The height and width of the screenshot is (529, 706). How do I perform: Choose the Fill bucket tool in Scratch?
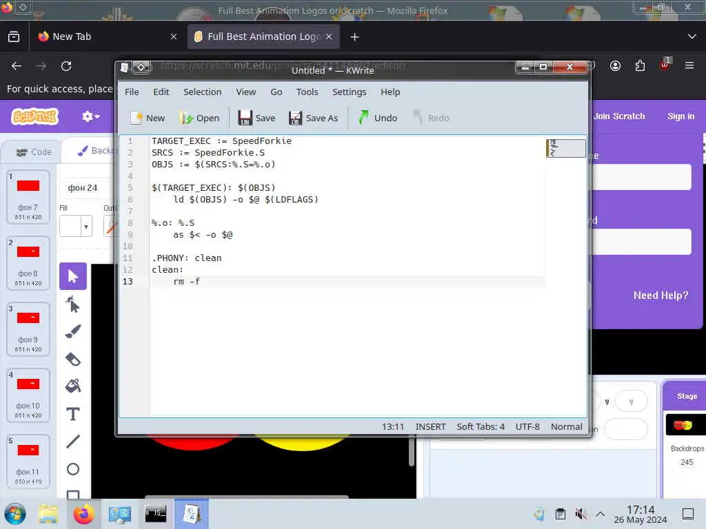pyautogui.click(x=73, y=386)
